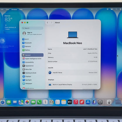Screen dimensions: 122x122
Task: Open Desktop & Dock settings
Action: tap(29, 73)
